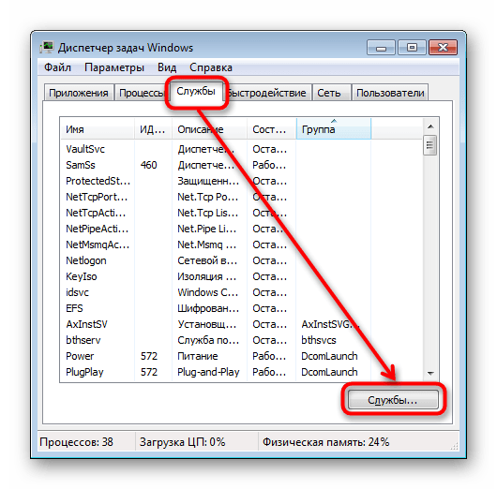This screenshot has width=497, height=489.
Task: Click the Загрузка ЦП: 0% status entry
Action: tap(182, 442)
